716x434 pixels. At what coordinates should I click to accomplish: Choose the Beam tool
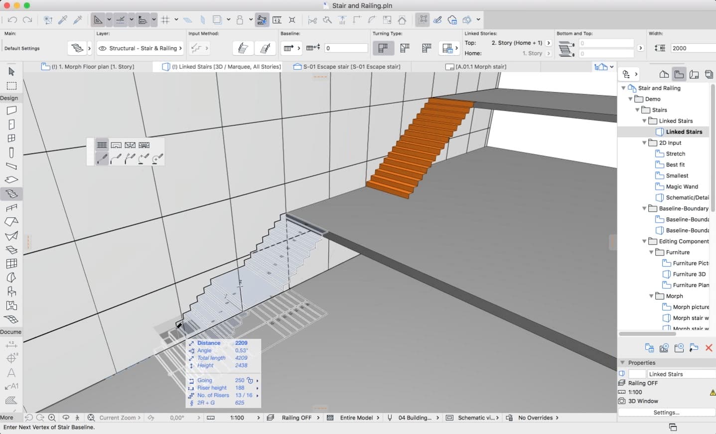11,166
